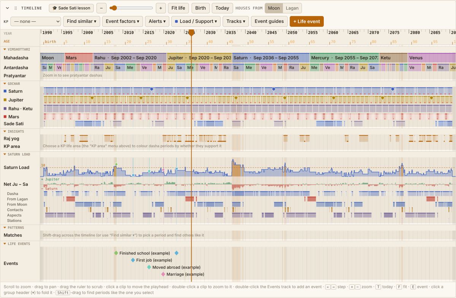Viewport: 456px width, 298px height.
Task: Add a new Life event
Action: (306, 22)
